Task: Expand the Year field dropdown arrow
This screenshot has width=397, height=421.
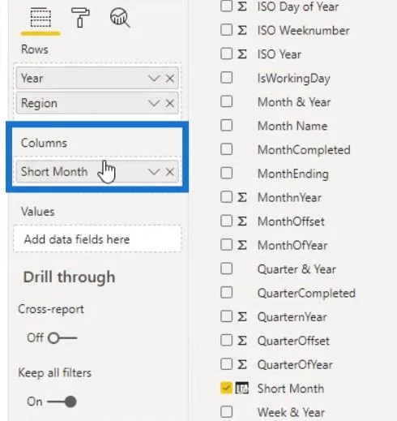Action: pos(154,79)
